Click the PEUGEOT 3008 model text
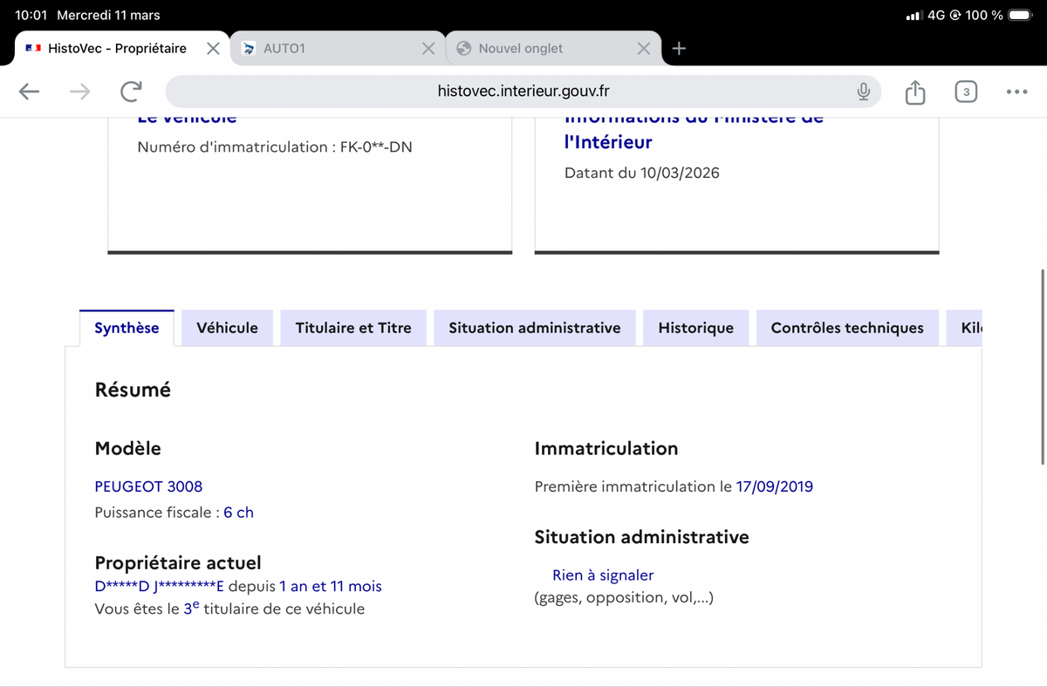Image resolution: width=1047 pixels, height=687 pixels. point(148,486)
